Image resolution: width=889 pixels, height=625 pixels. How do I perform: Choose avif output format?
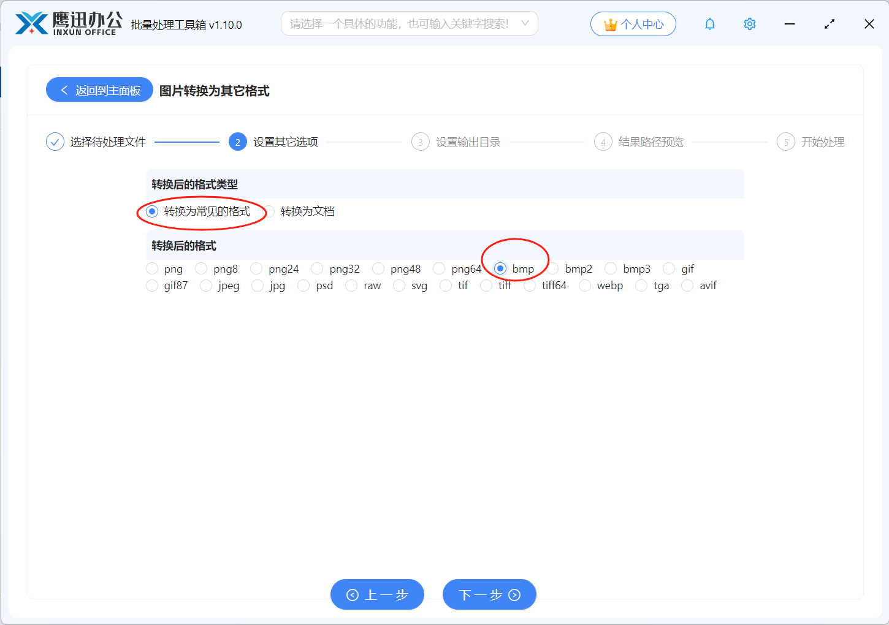coord(687,286)
